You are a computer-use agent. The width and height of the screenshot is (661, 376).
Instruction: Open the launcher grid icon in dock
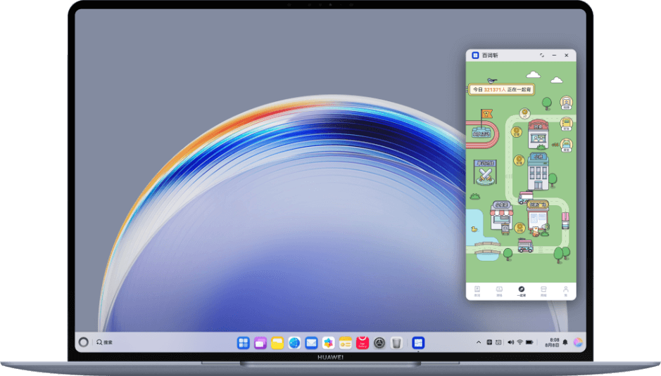244,343
